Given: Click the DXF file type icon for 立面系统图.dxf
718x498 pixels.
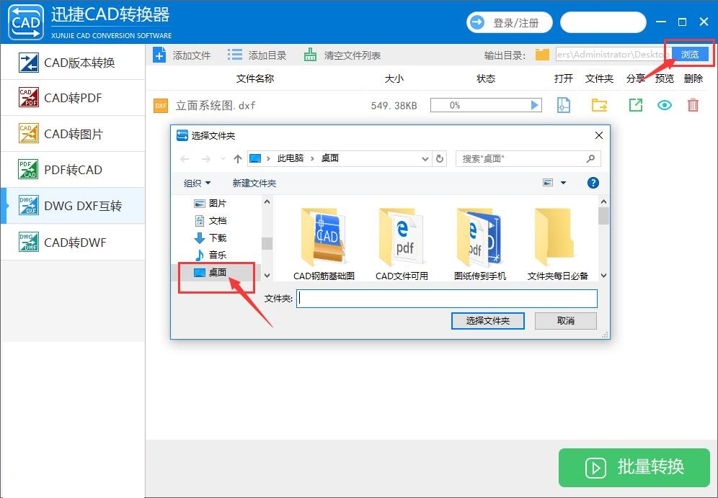Looking at the screenshot, I should tap(161, 106).
